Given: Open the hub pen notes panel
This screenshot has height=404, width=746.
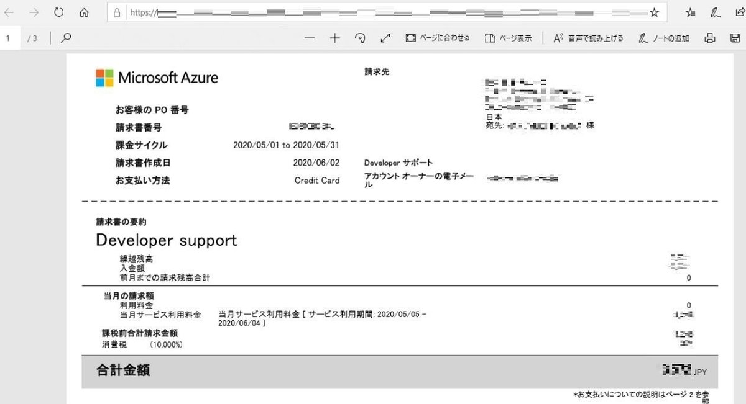Looking at the screenshot, I should coord(716,12).
